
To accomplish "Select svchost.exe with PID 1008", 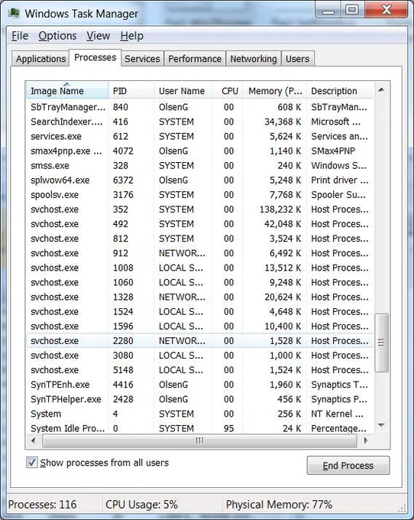I will [x=199, y=268].
